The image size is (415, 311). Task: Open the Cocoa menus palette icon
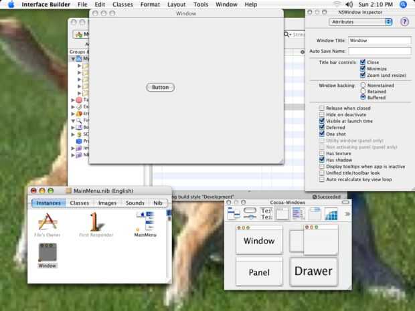pyautogui.click(x=234, y=213)
